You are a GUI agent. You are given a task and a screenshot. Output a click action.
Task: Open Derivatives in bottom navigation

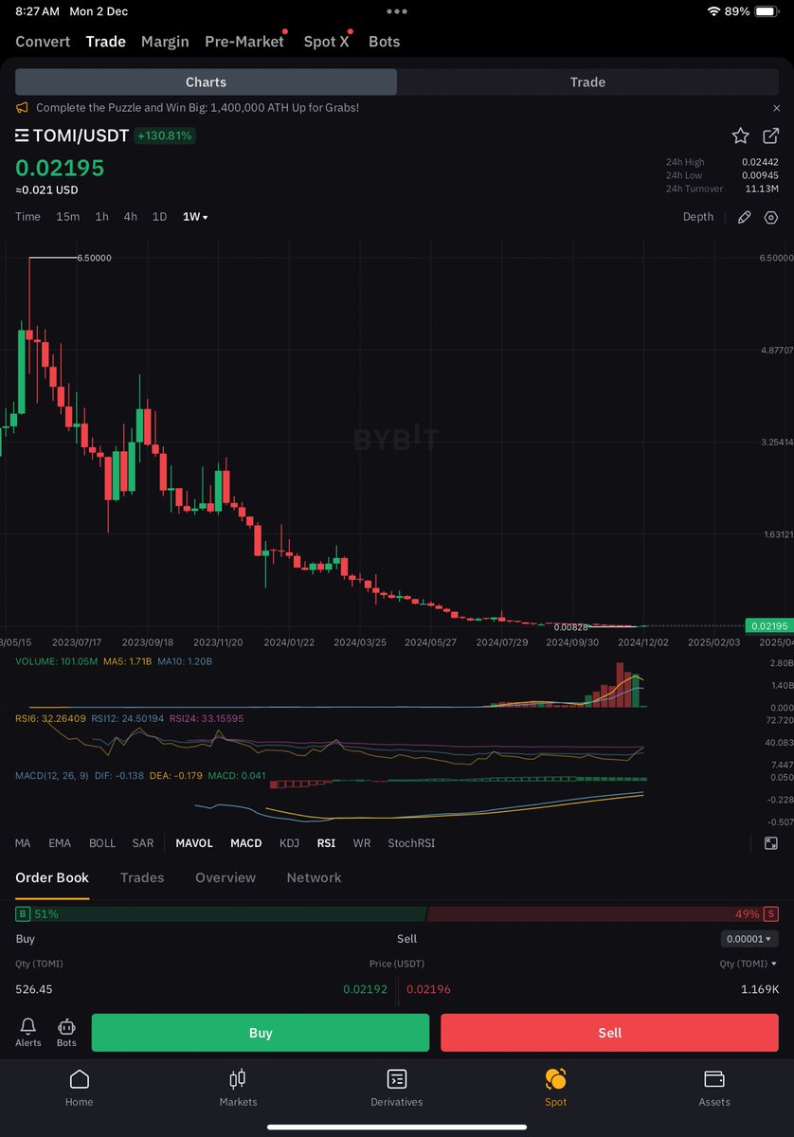[397, 1088]
